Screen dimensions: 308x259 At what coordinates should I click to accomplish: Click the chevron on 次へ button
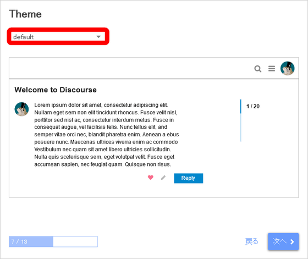coord(292,242)
